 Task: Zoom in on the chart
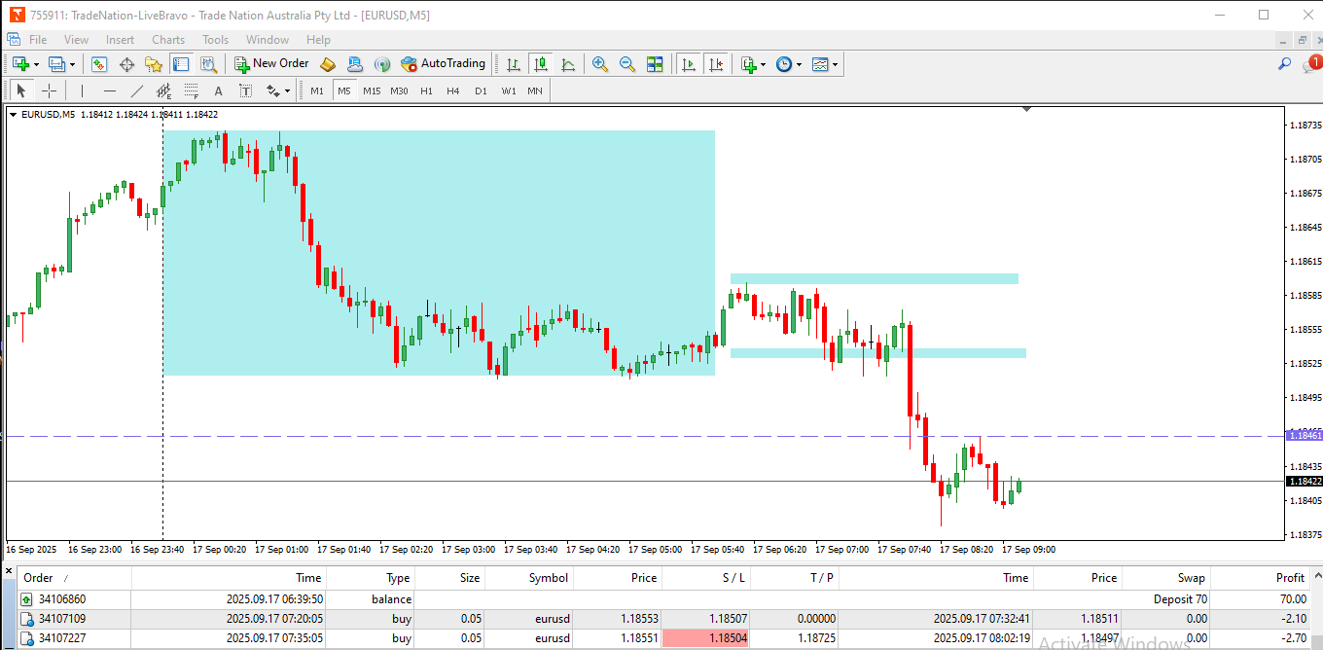pyautogui.click(x=600, y=64)
